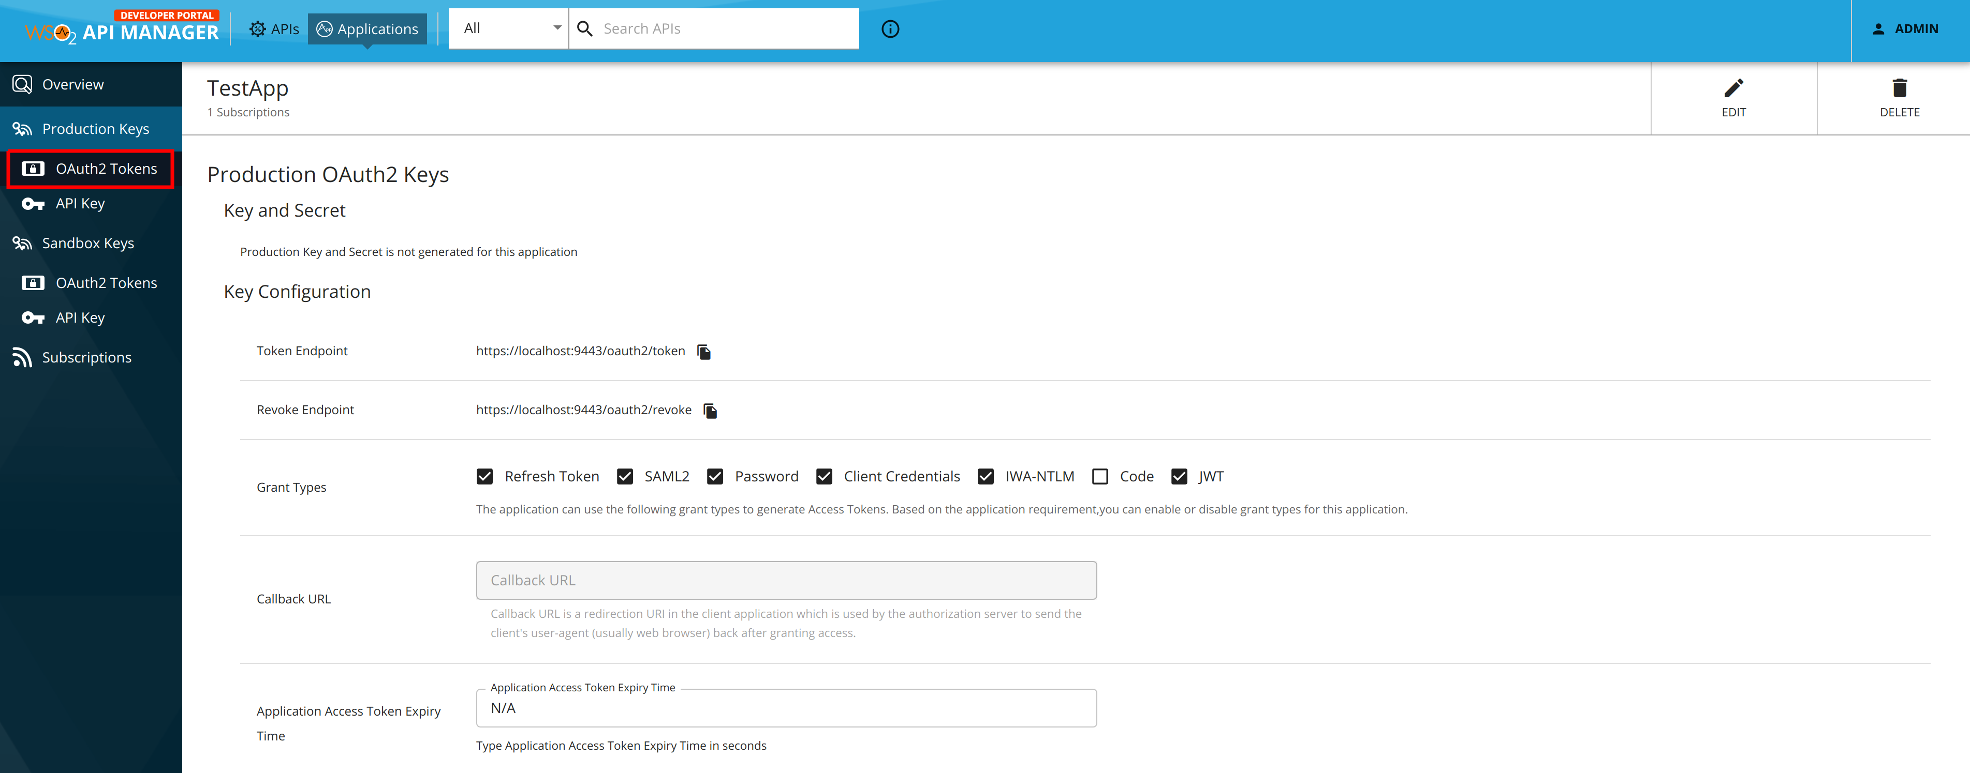Image resolution: width=1970 pixels, height=773 pixels.
Task: Click the search magnifier icon
Action: pos(585,28)
